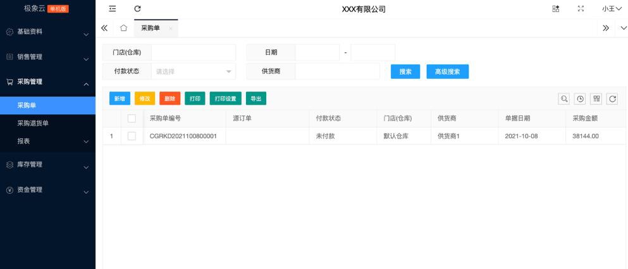Screen dimensions: 628x269
Task: Focus the 门店(仓库) input field
Action: pos(194,52)
